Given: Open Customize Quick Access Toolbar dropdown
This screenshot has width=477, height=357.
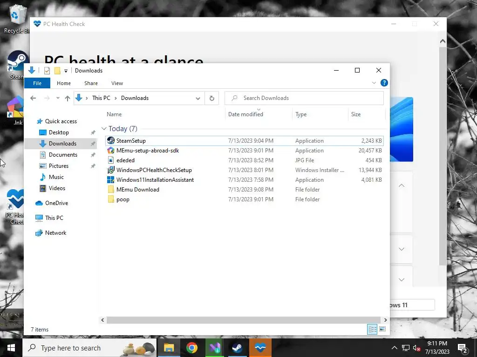Looking at the screenshot, I should 66,71.
